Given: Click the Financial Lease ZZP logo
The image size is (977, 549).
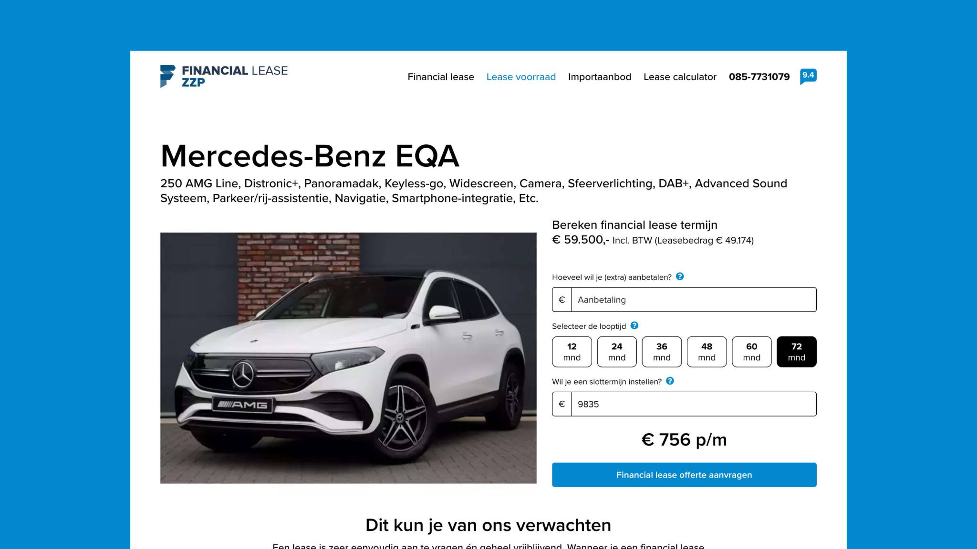Looking at the screenshot, I should [224, 76].
